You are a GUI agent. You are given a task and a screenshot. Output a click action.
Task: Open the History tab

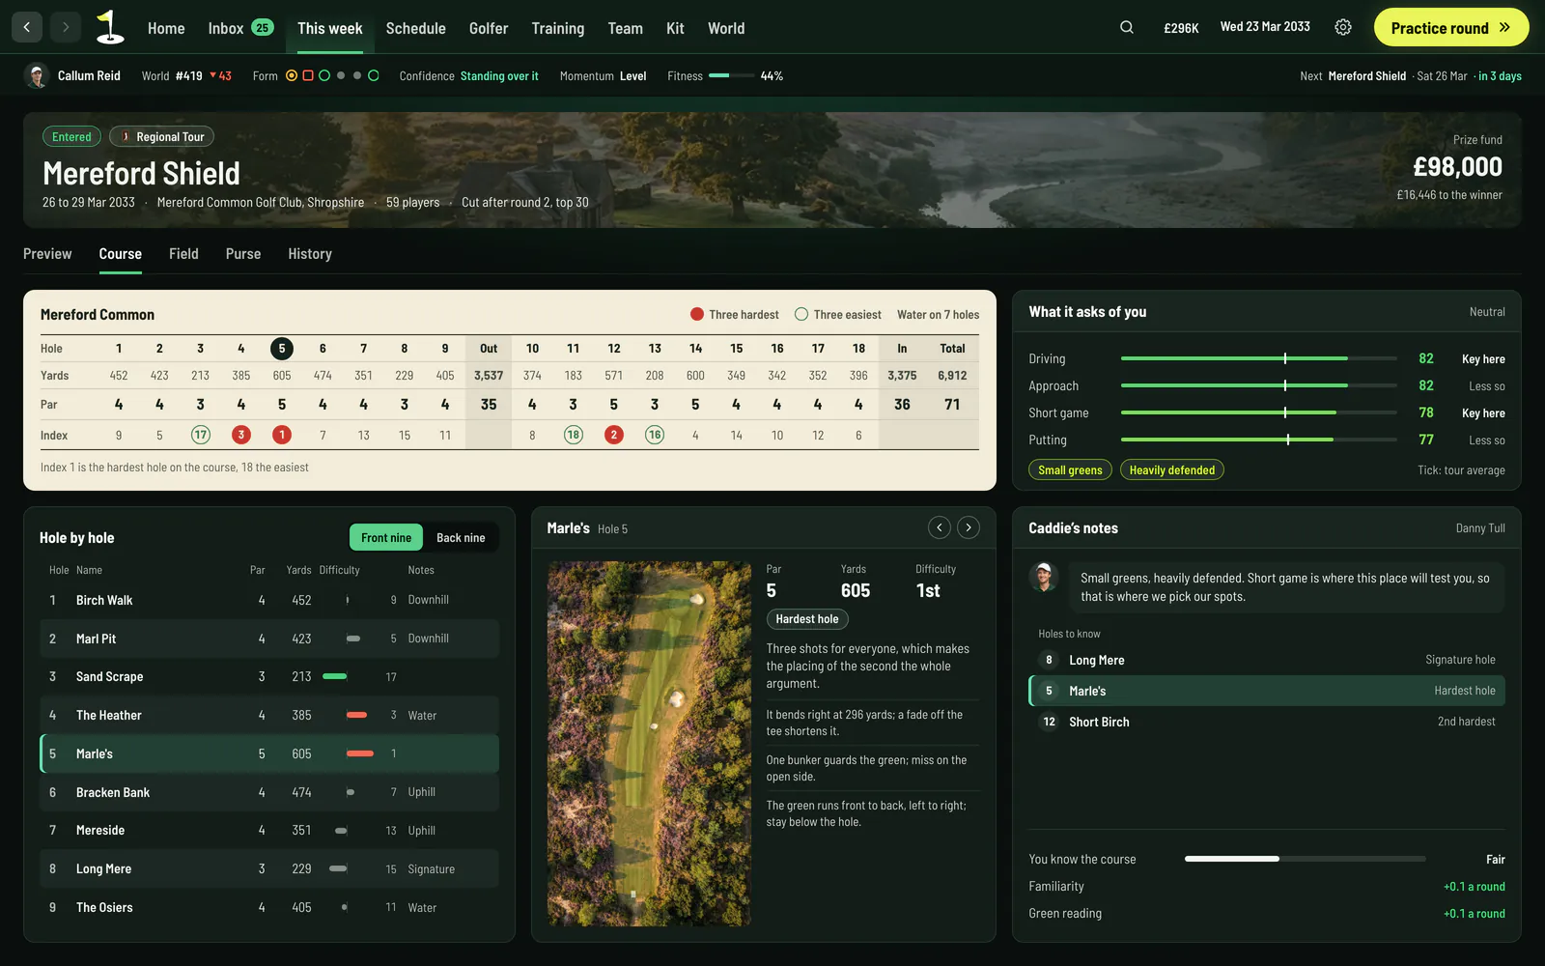[310, 254]
